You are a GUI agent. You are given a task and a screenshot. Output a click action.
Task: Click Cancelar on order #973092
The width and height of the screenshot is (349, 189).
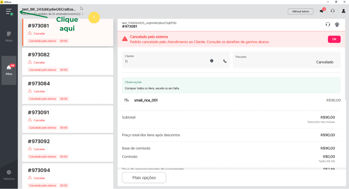pyautogui.click(x=39, y=149)
